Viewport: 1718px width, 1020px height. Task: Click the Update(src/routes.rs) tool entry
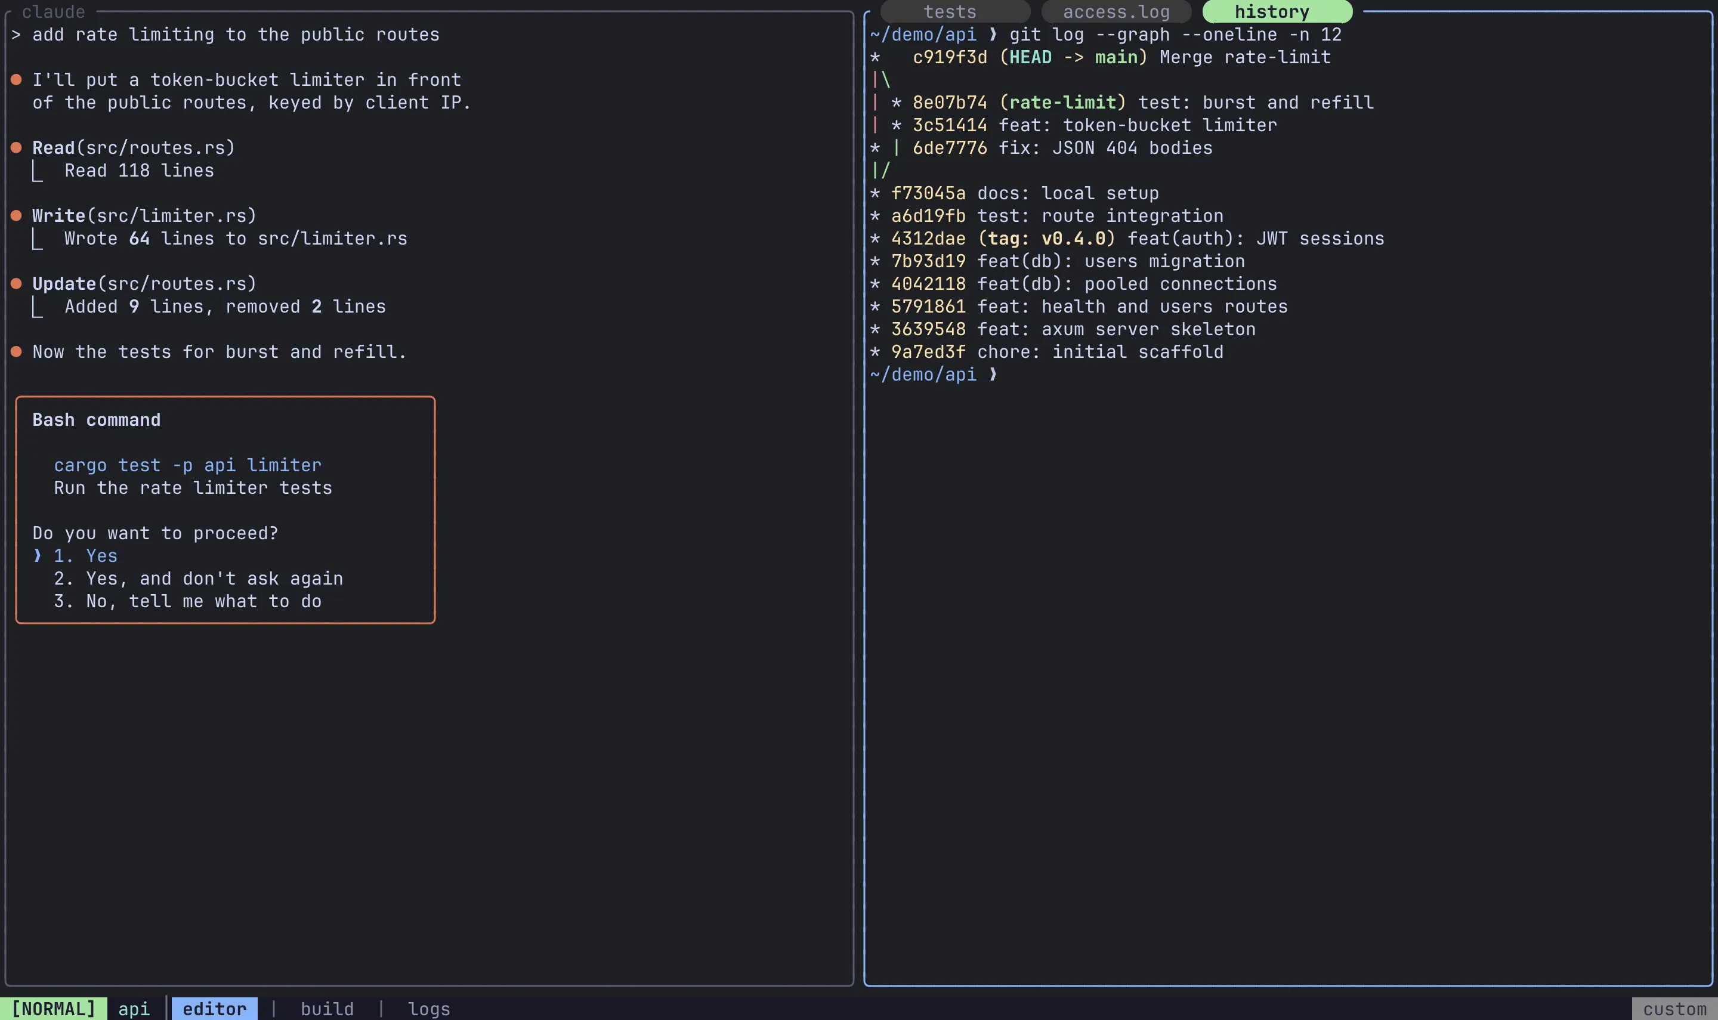[x=144, y=283]
